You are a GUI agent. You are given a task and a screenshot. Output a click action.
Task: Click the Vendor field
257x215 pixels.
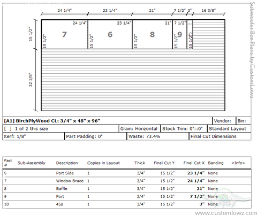[x=224, y=121]
